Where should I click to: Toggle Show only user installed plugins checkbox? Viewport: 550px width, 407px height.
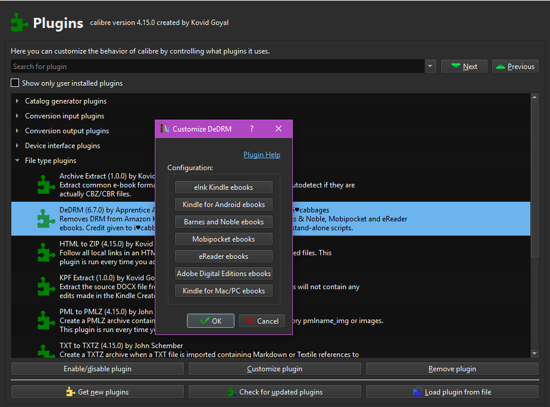pos(15,83)
